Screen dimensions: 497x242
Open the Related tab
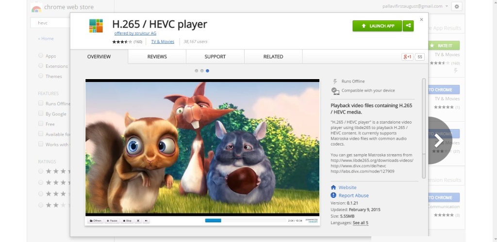[273, 57]
